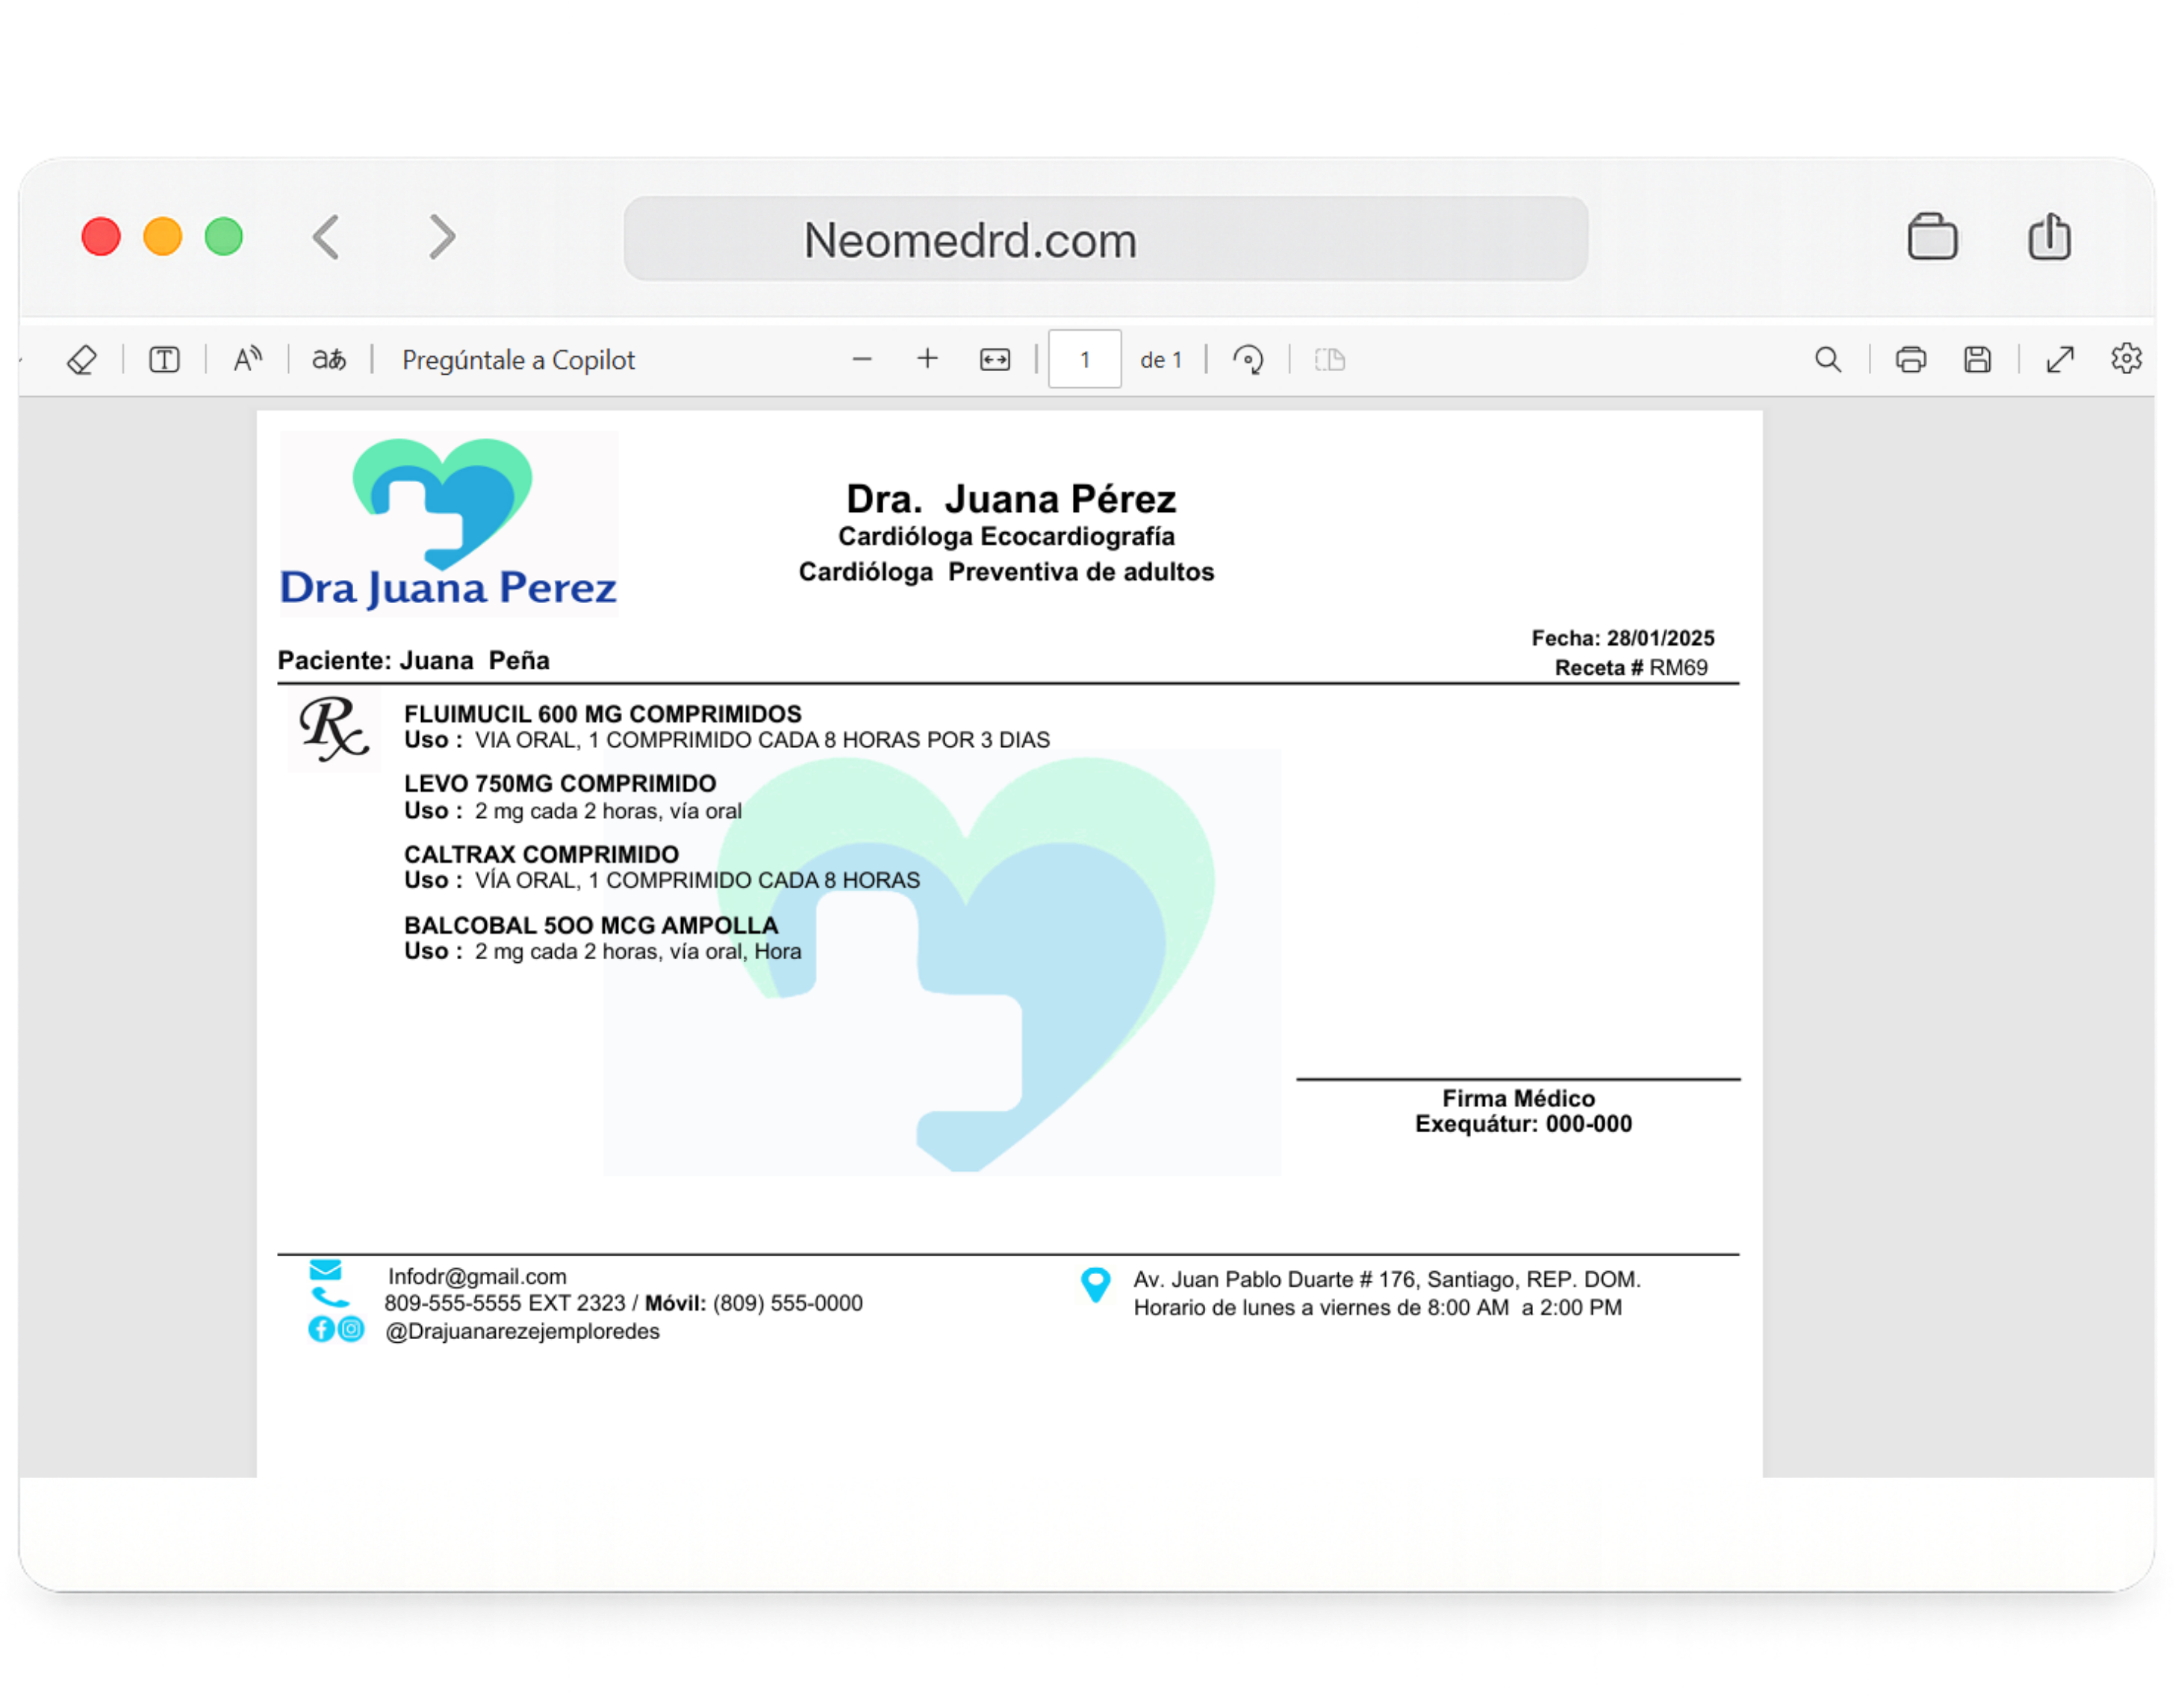Print the prescription document
This screenshot has height=1698, width=2184.
[x=1911, y=360]
